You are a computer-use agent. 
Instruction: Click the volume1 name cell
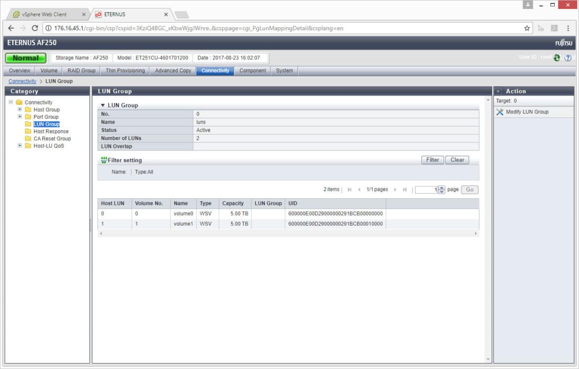click(x=184, y=224)
